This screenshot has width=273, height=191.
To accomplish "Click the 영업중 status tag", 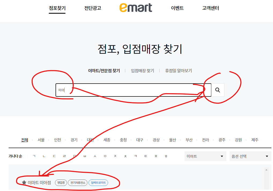I will click(x=61, y=183).
